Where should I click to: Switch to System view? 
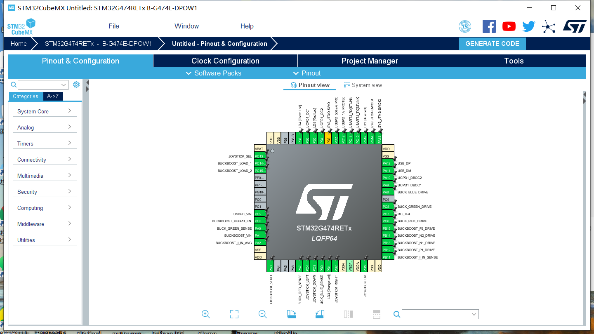[363, 85]
